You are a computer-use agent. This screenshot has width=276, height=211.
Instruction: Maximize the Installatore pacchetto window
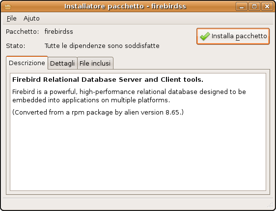(x=254, y=7)
